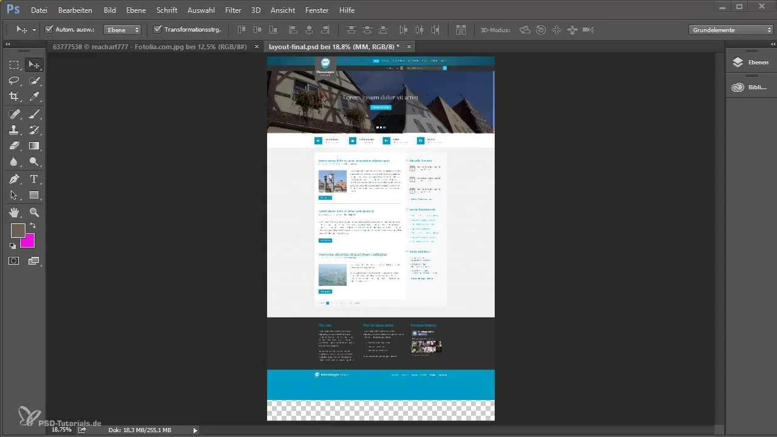
Task: Select the Gradient tool
Action: tap(35, 146)
